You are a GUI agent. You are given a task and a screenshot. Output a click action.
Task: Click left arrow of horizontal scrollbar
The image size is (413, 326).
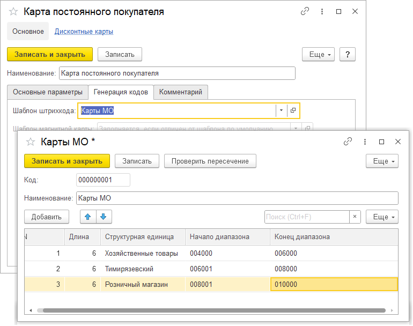[31, 310]
